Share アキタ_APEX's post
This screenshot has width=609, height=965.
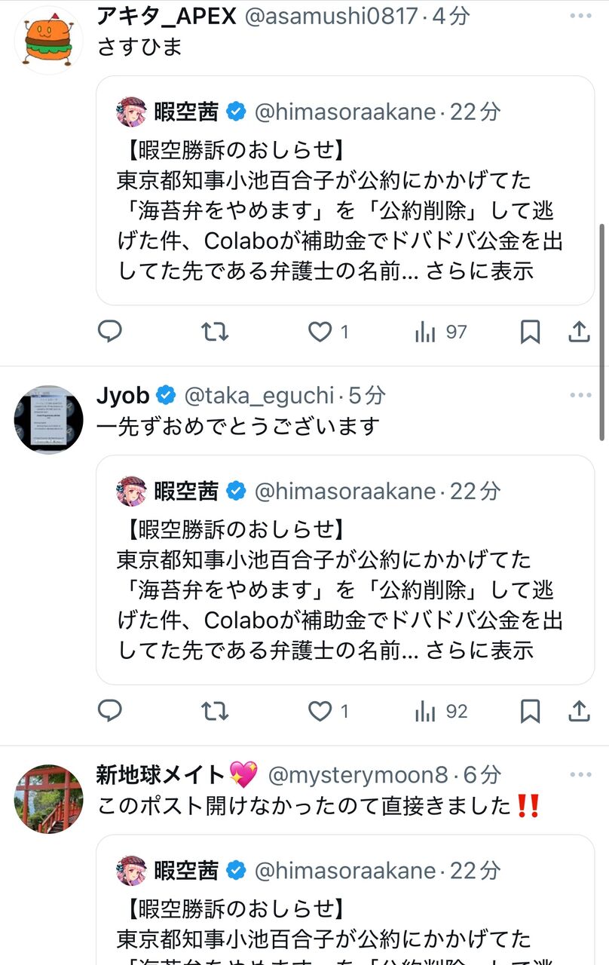pos(579,332)
